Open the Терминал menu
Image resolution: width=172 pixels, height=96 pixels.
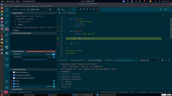point(43,6)
